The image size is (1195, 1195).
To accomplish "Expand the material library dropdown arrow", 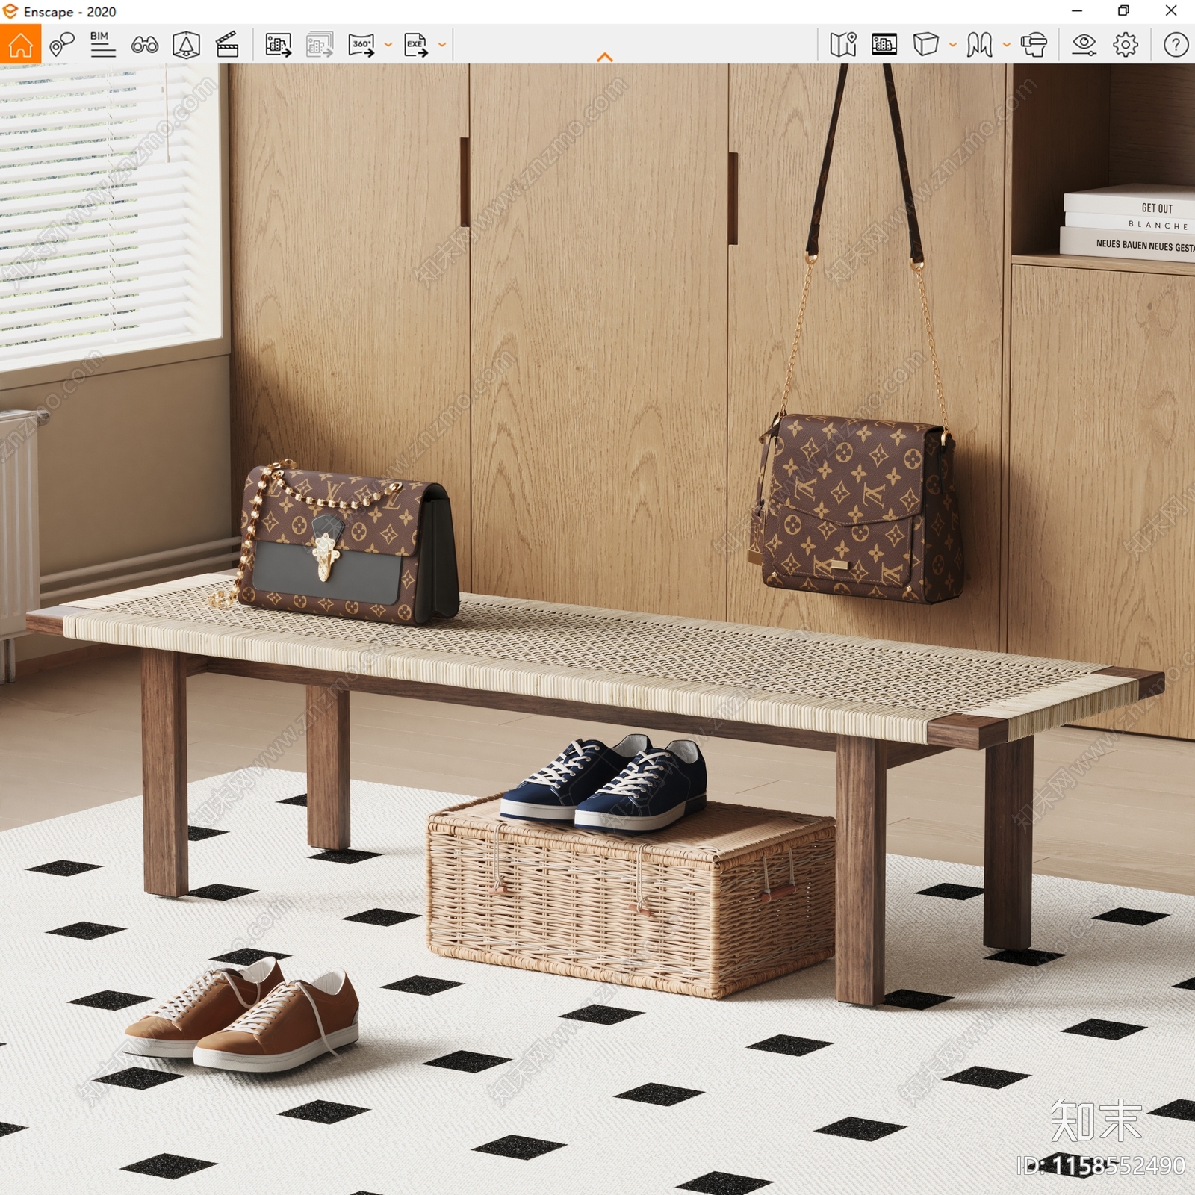I will tap(1006, 45).
